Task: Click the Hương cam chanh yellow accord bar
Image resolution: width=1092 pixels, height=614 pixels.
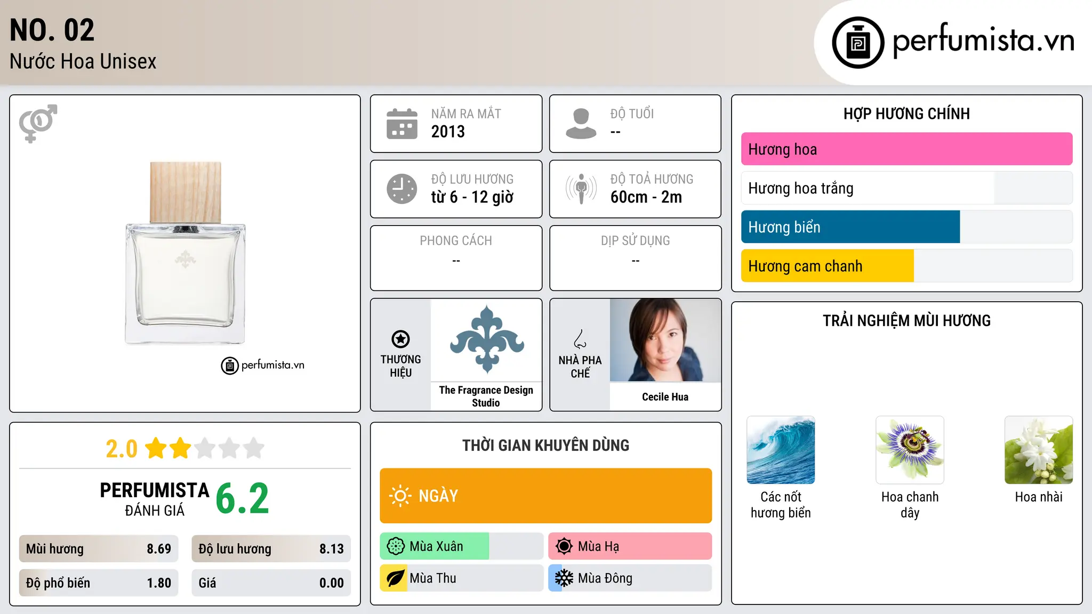Action: [906, 266]
